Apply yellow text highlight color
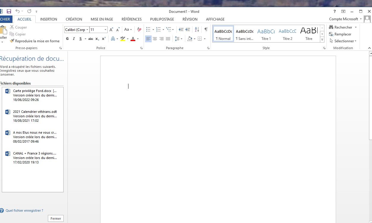 123,39
